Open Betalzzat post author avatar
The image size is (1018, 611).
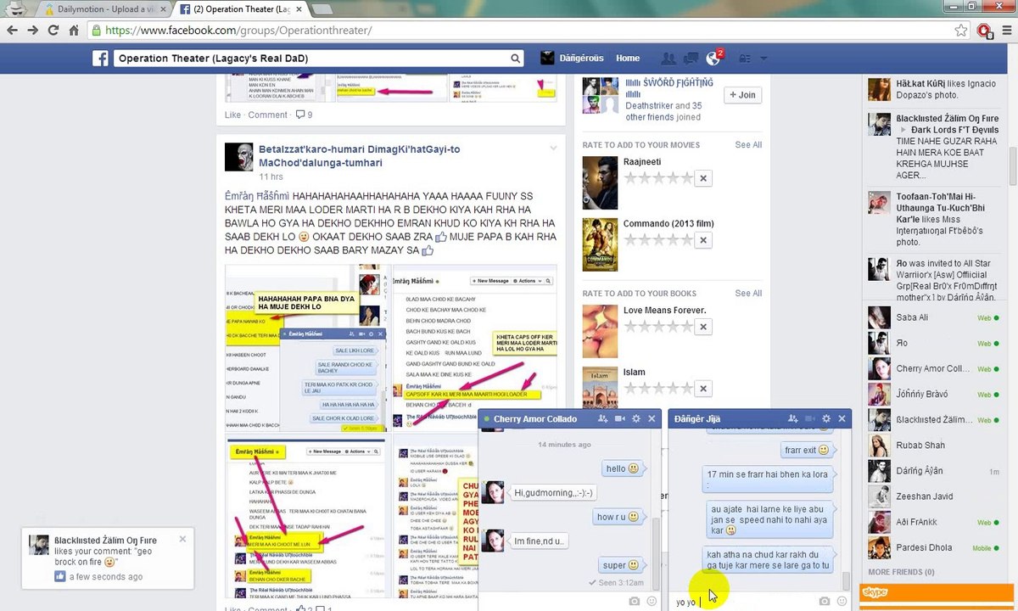click(x=238, y=157)
